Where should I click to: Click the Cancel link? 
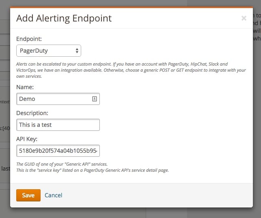tap(53, 195)
